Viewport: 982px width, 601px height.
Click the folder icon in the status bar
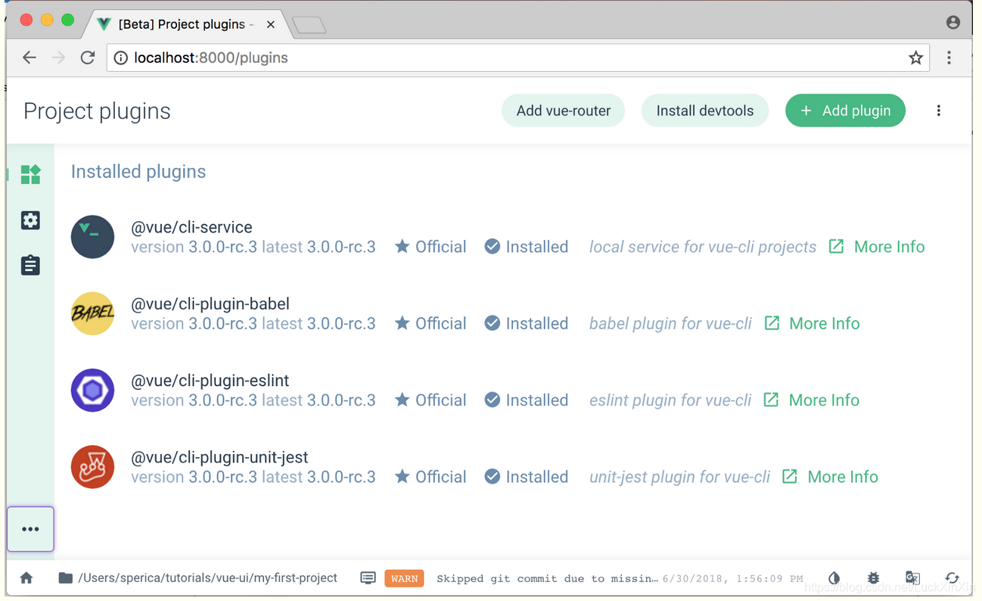click(66, 578)
